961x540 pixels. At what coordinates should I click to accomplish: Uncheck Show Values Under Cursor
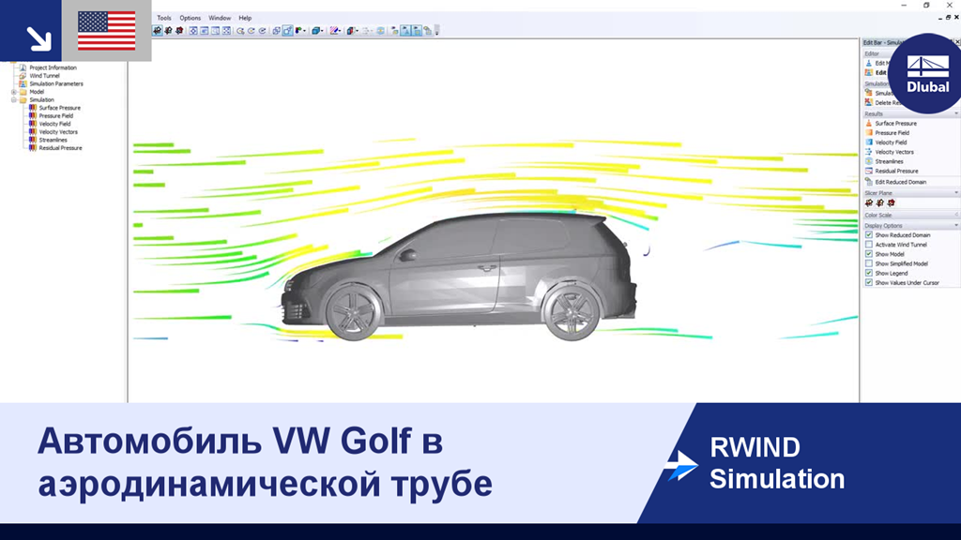[868, 282]
